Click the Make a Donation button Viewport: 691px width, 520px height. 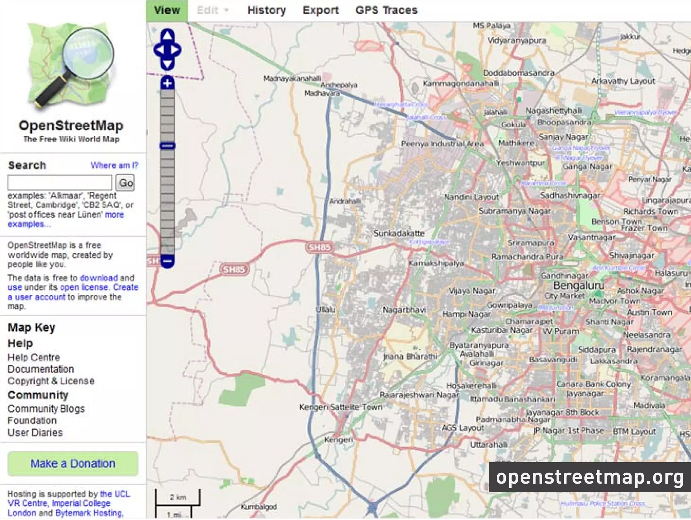(73, 464)
